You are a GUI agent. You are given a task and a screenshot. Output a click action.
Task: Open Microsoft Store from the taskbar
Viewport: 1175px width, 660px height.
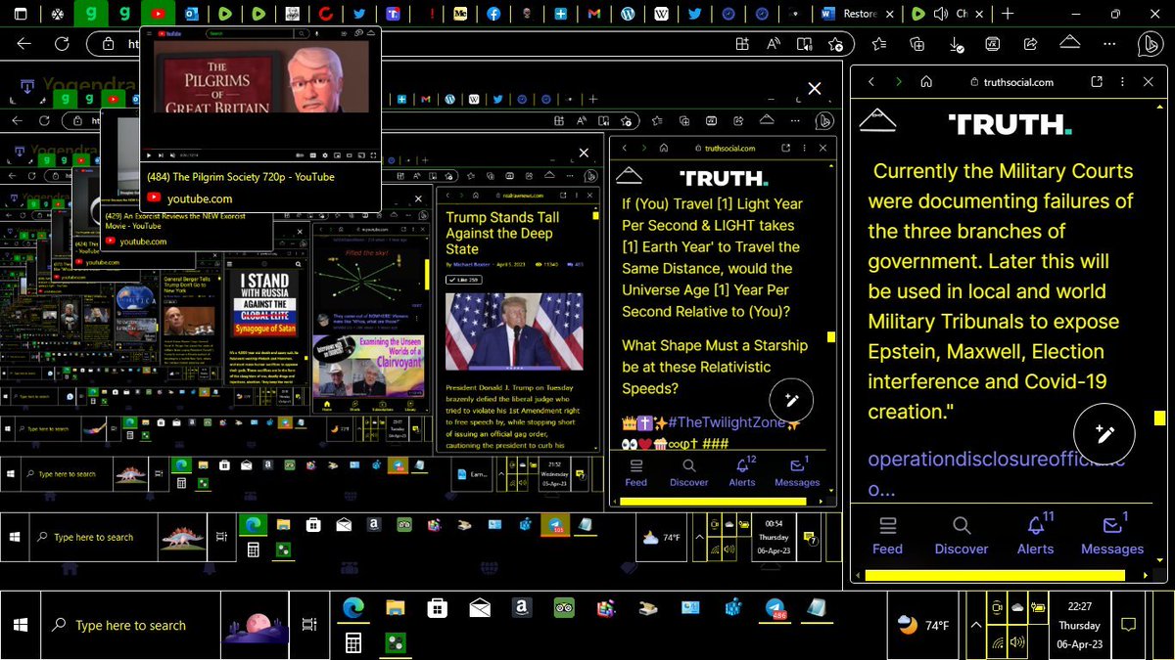coord(437,608)
